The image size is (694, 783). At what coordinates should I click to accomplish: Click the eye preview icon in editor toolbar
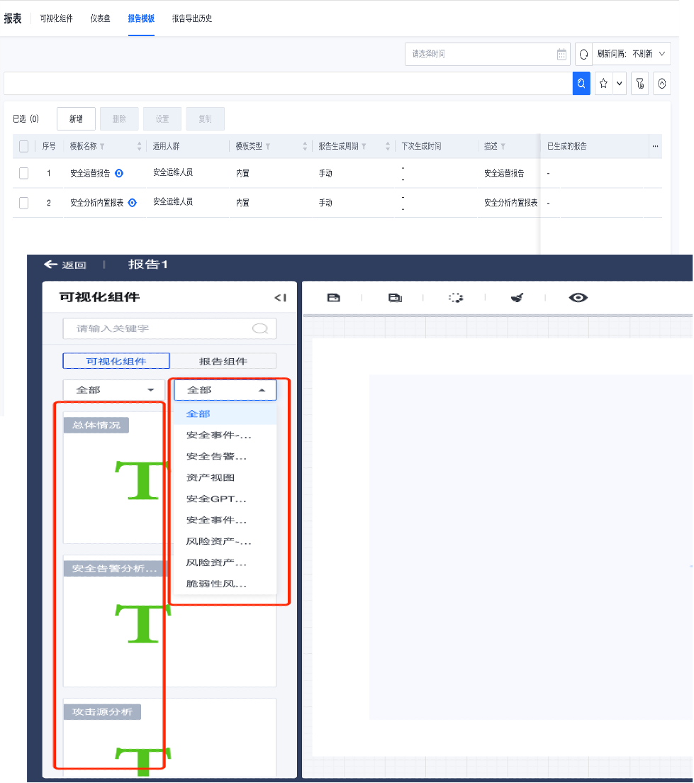(x=578, y=298)
